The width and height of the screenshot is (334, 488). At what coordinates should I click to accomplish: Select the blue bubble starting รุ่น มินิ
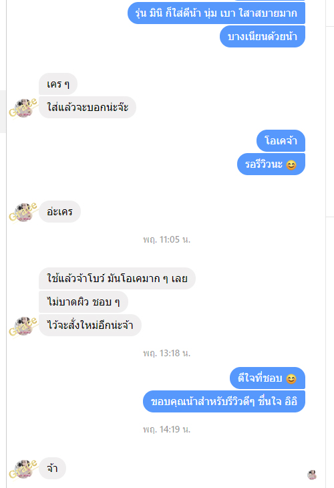pyautogui.click(x=216, y=13)
